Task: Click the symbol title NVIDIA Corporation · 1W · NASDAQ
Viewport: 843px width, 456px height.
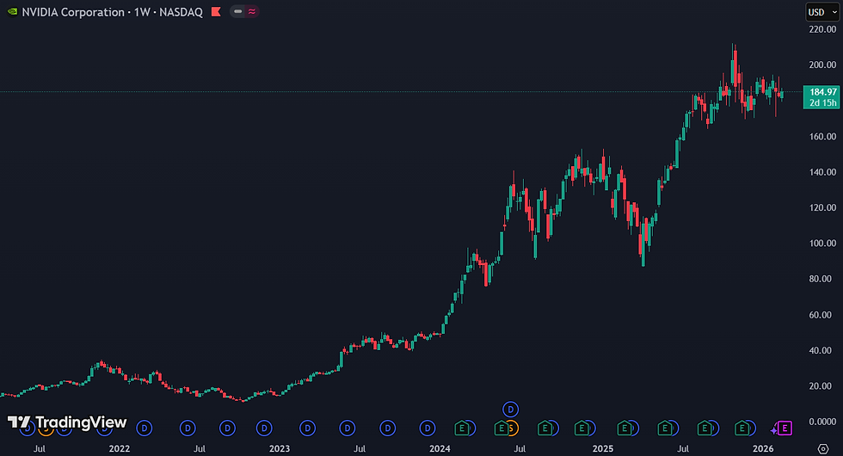Action: point(113,12)
